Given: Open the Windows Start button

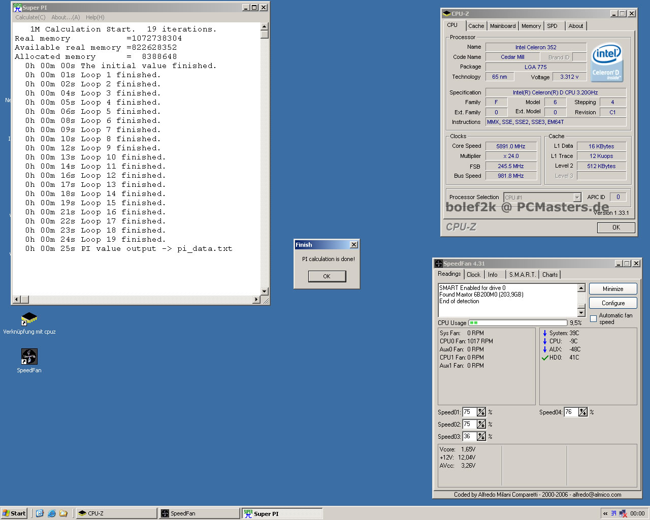Looking at the screenshot, I should pos(14,513).
